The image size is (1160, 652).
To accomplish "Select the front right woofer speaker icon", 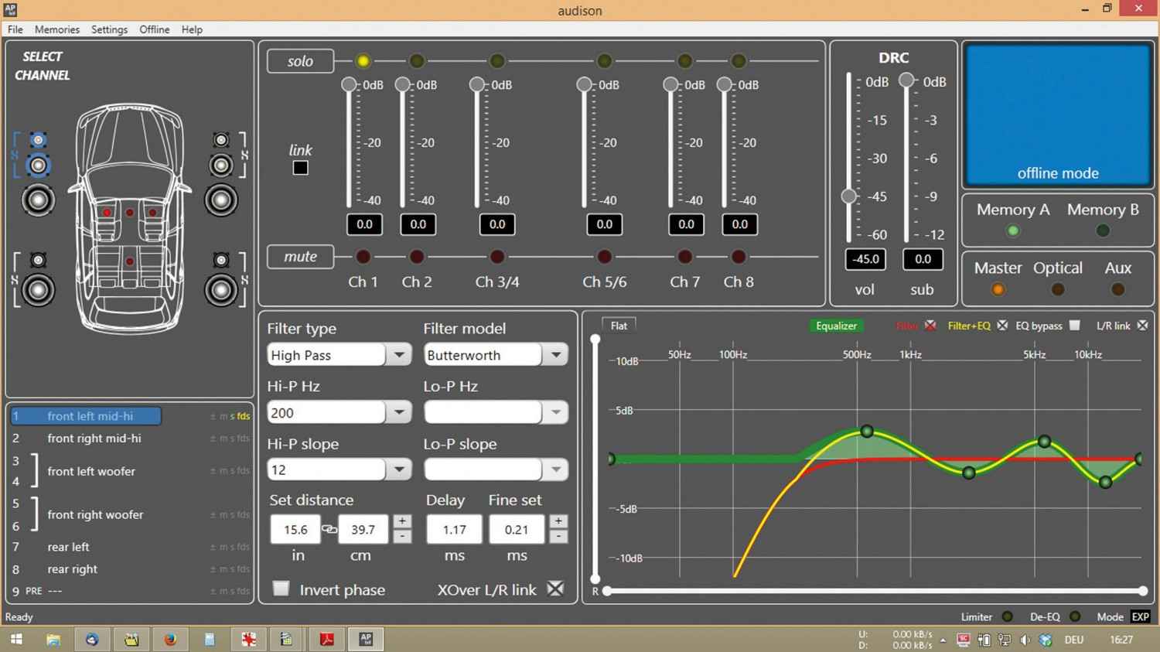I will point(221,200).
